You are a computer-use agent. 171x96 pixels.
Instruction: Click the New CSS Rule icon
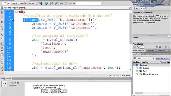(x=160, y=47)
